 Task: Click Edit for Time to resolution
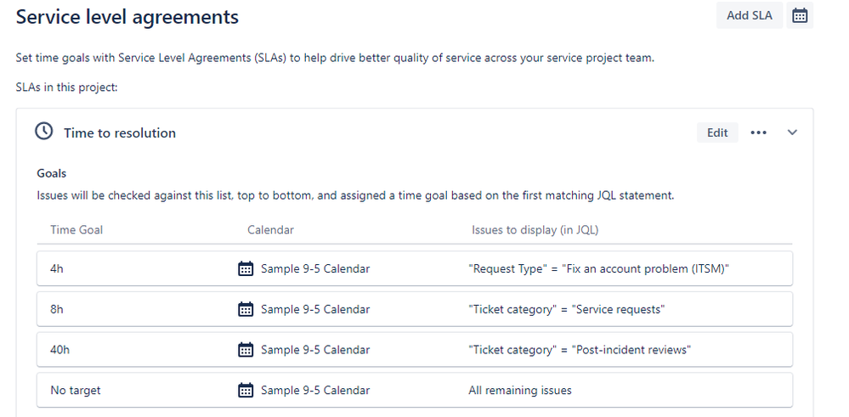717,132
